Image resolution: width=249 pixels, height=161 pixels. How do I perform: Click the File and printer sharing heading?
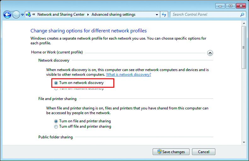(57, 99)
